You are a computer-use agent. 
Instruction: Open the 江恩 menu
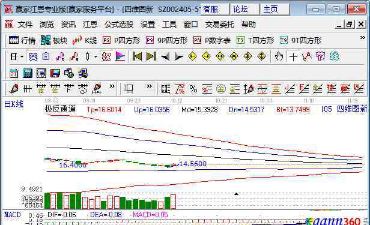pos(90,24)
